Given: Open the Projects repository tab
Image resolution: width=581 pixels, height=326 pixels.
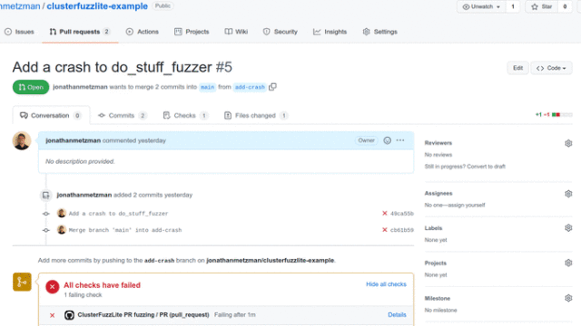Looking at the screenshot, I should click(192, 32).
